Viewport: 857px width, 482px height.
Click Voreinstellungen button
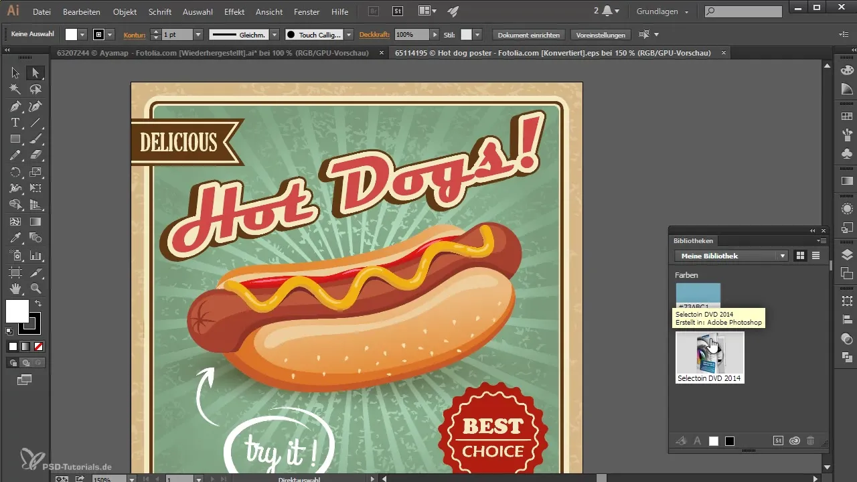[x=601, y=35]
